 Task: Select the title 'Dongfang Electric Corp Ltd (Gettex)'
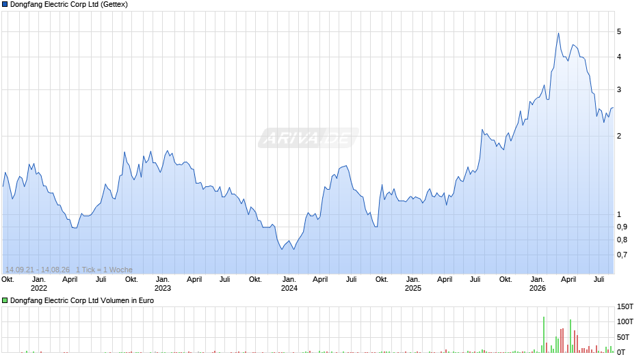(69, 5)
